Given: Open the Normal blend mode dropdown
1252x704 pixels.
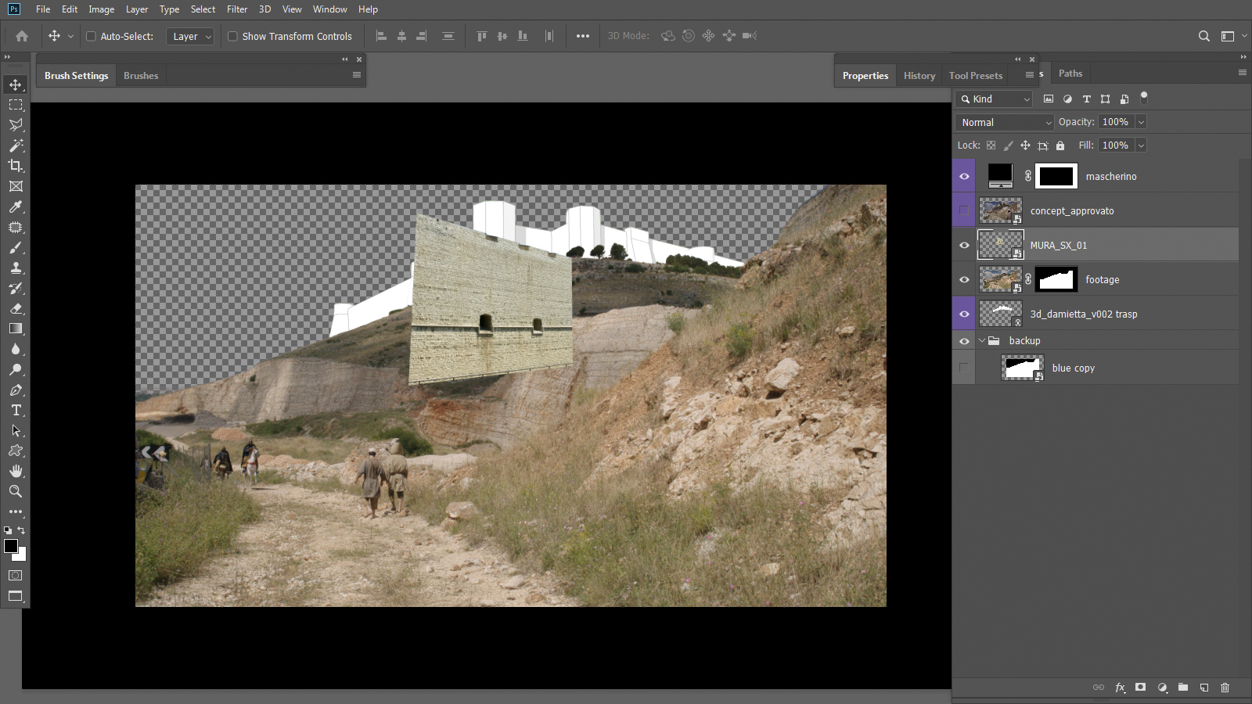Looking at the screenshot, I should point(1006,122).
